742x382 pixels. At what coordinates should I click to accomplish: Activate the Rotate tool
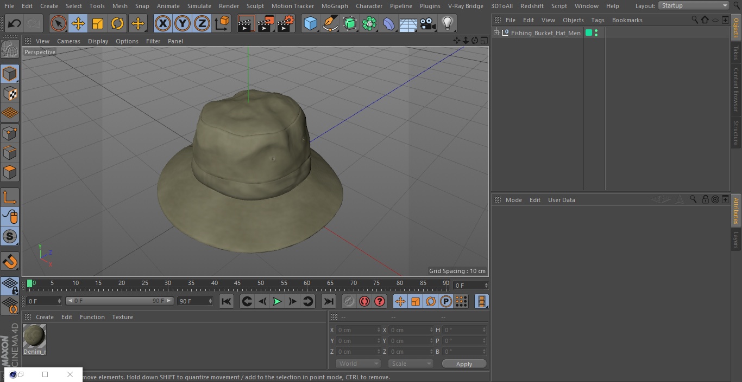click(x=117, y=23)
